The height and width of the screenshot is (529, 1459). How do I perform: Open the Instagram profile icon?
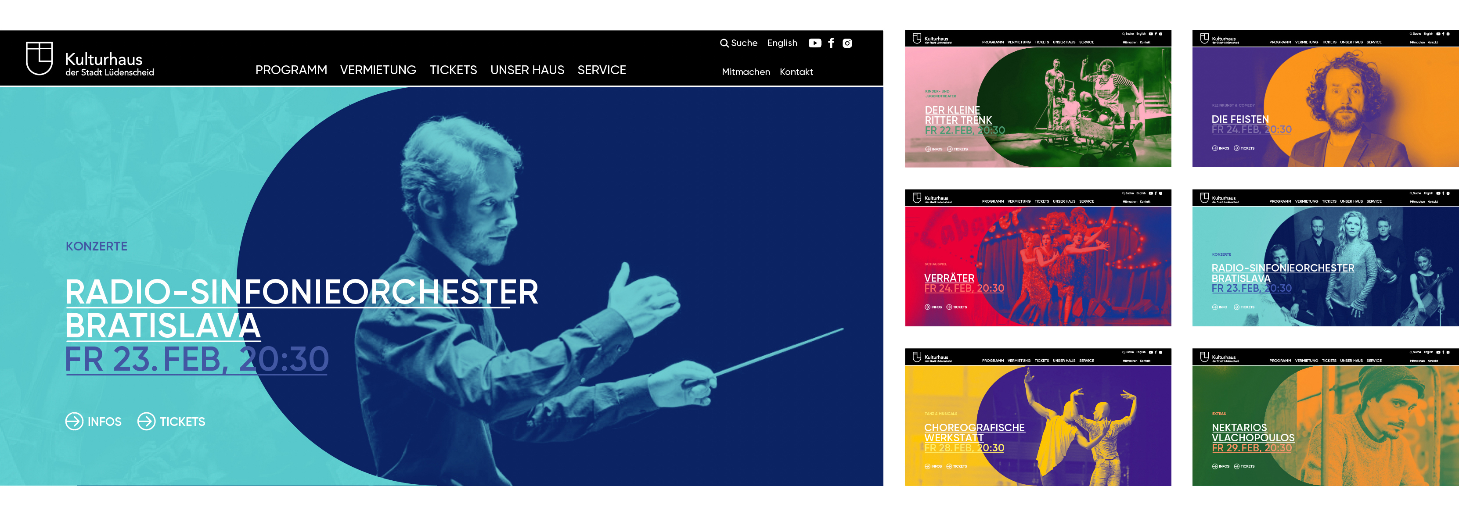tap(847, 43)
